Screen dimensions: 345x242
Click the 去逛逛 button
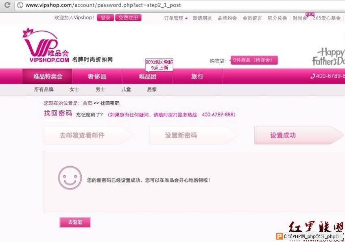(75, 222)
